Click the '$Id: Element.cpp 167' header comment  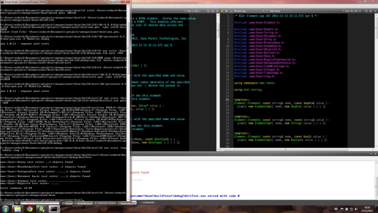(x=276, y=16)
